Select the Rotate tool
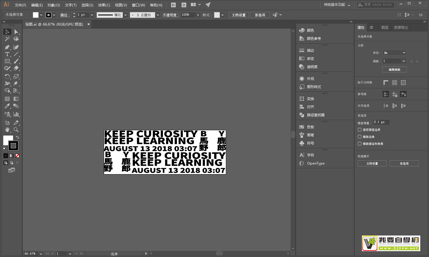 point(7,76)
